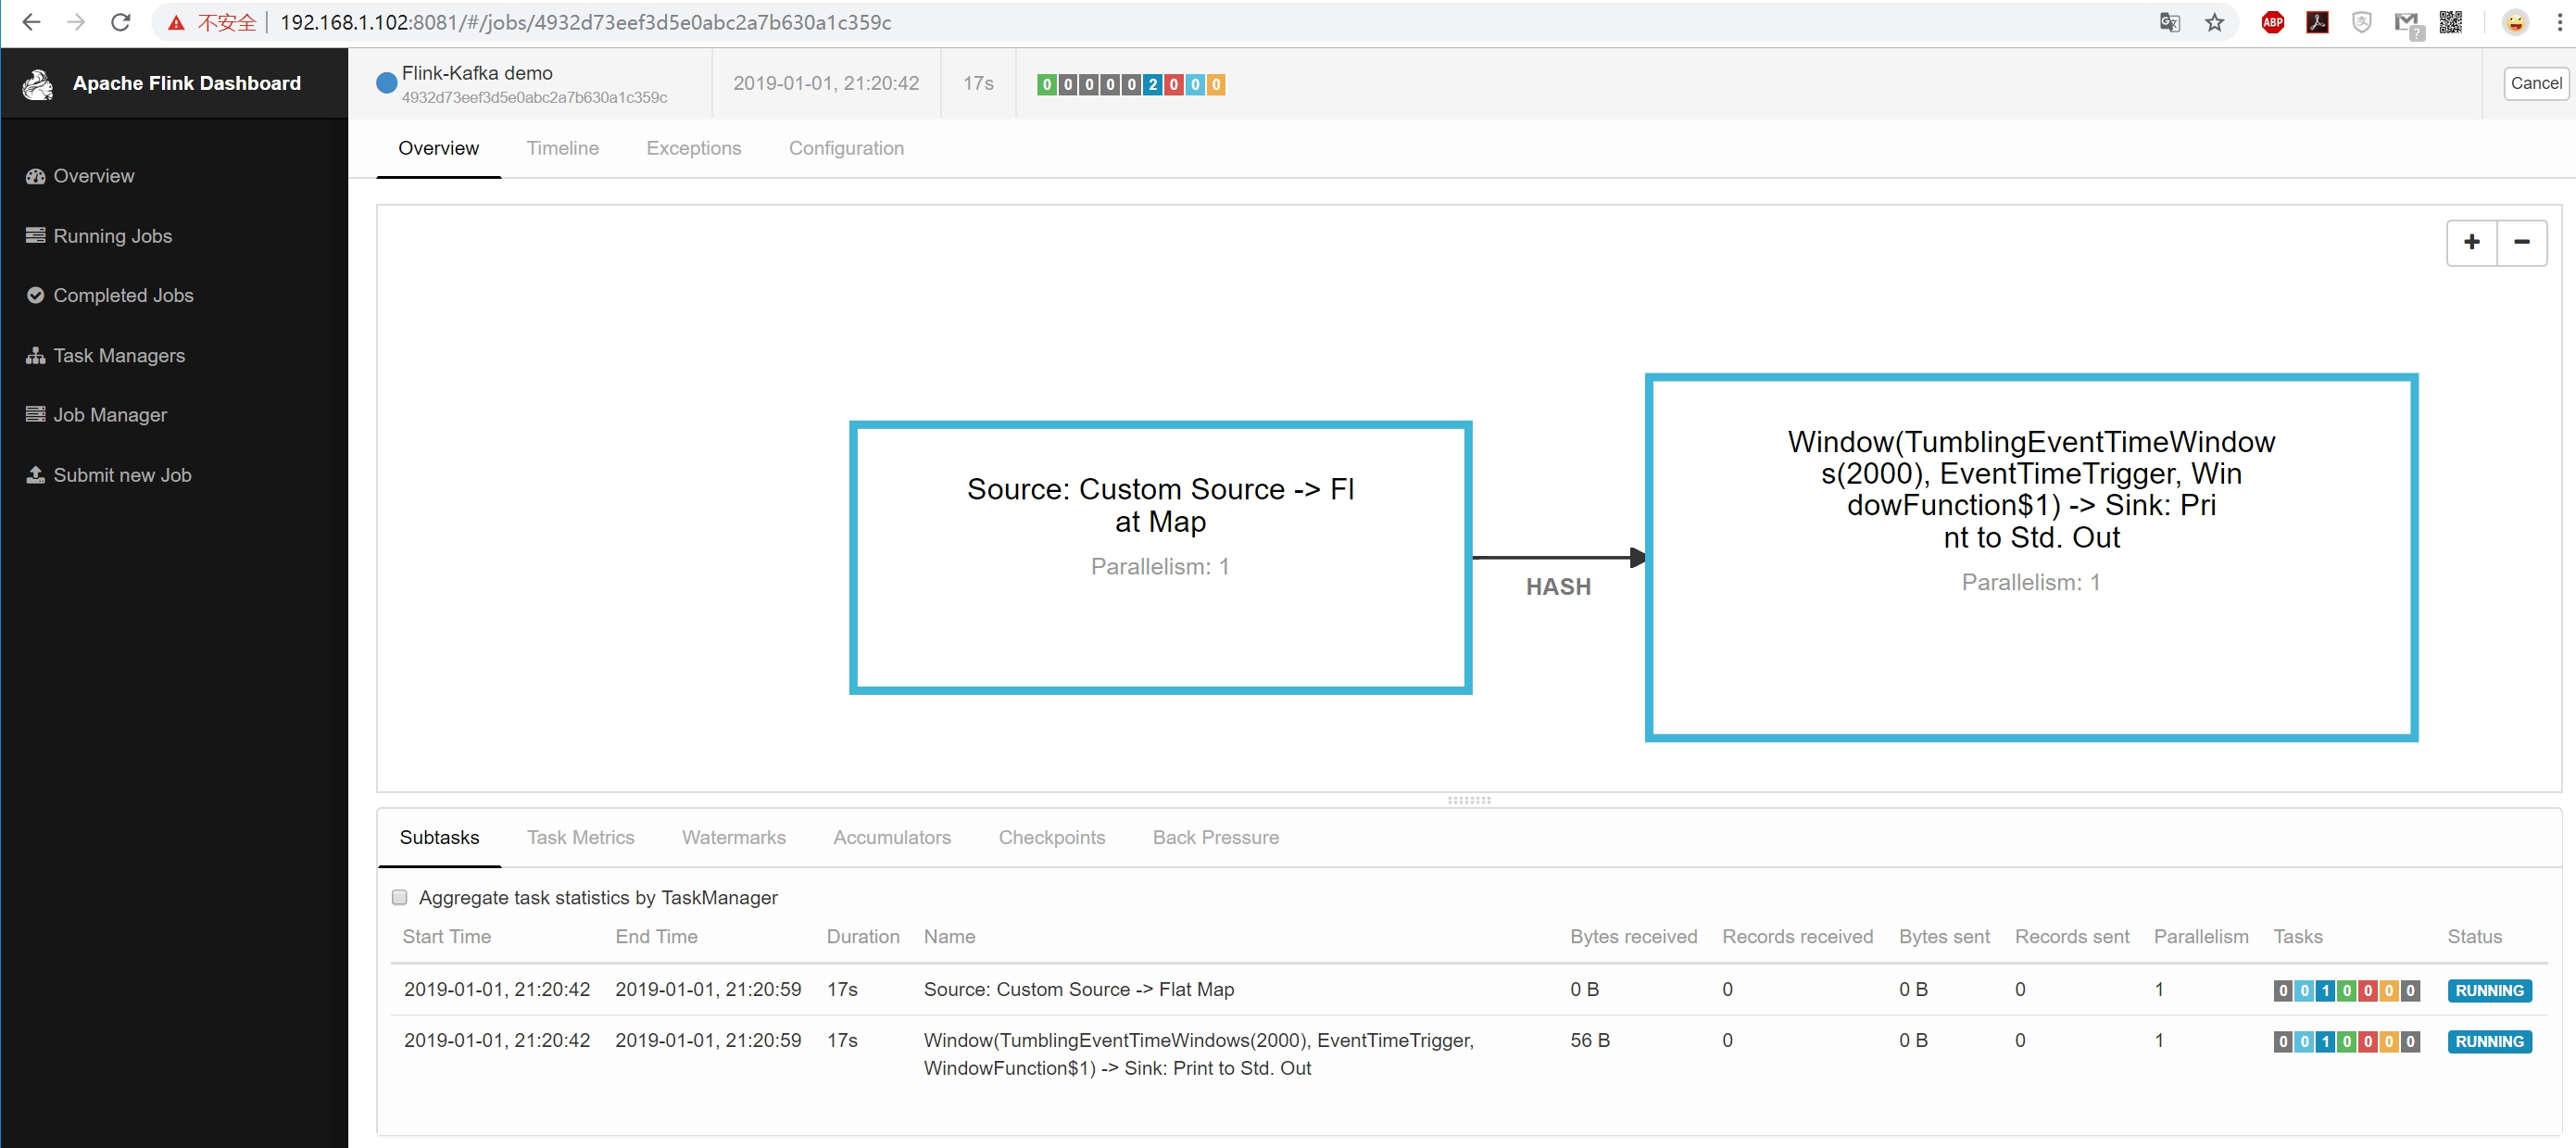2576x1148 pixels.
Task: Open Submit new Job in sidebar
Action: (x=122, y=475)
